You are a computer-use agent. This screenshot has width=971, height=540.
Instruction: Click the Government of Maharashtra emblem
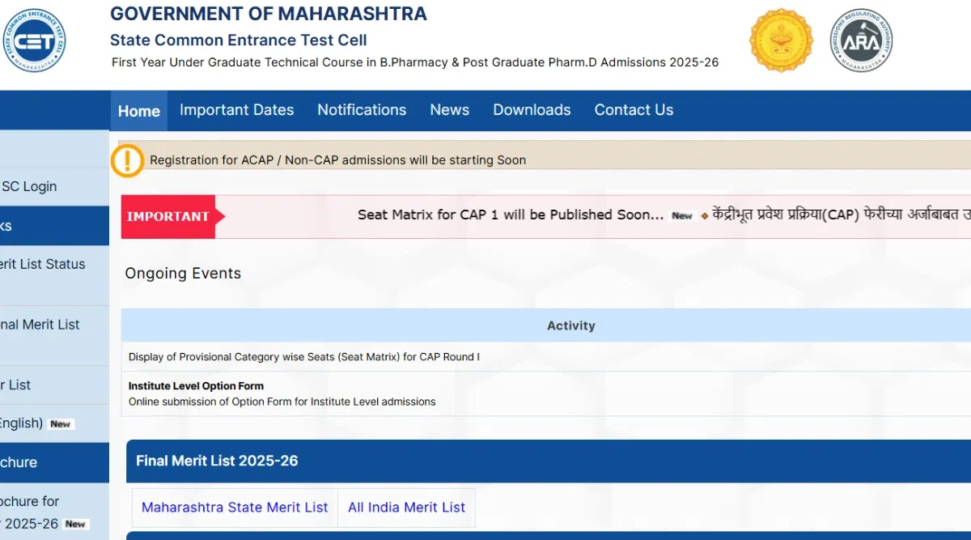click(x=781, y=40)
